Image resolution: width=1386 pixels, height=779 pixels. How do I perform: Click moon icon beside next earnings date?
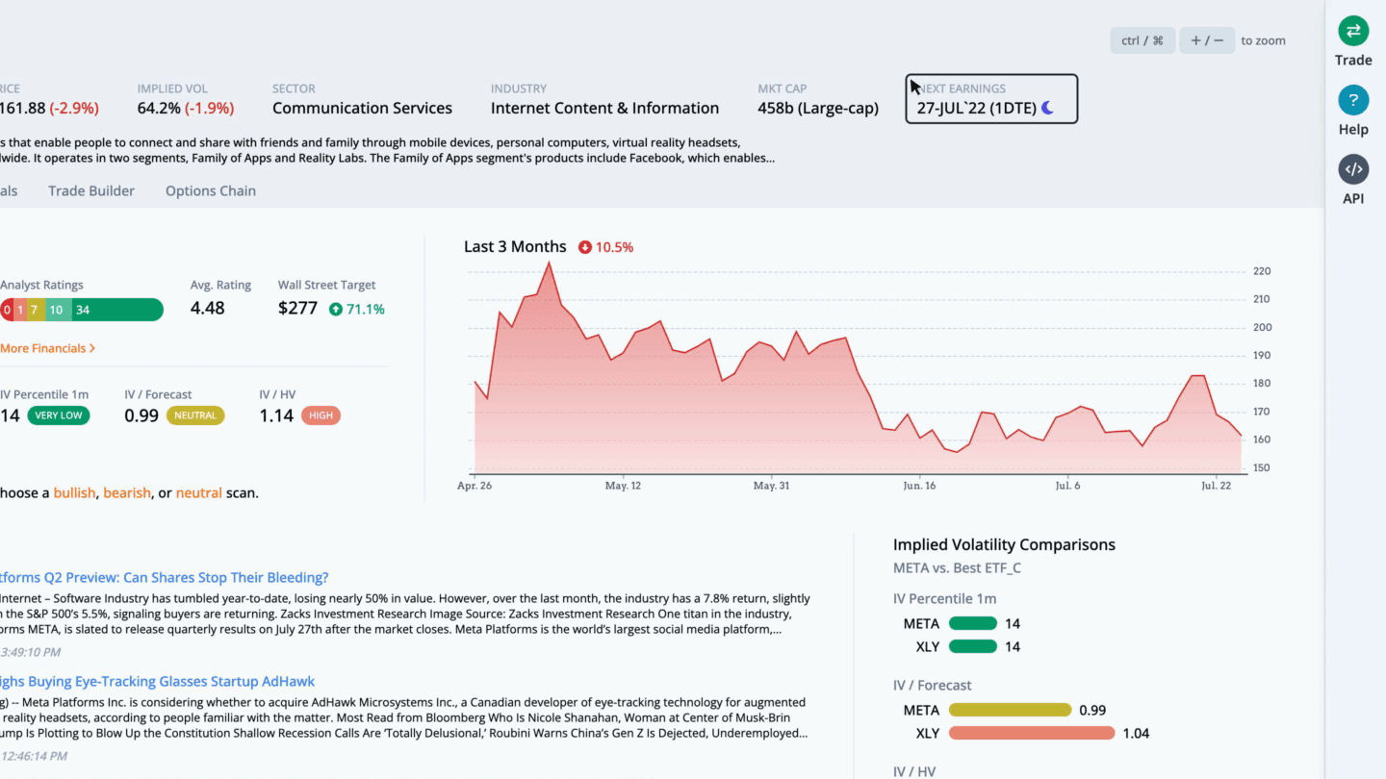pyautogui.click(x=1047, y=108)
